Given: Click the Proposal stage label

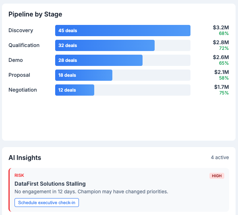Looking at the screenshot, I should [19, 75].
